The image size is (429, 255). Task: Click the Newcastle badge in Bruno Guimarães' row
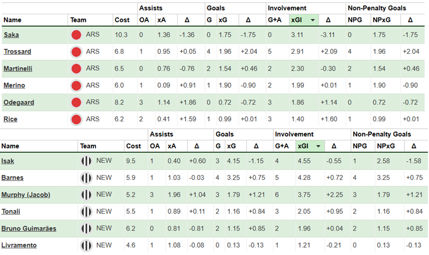pyautogui.click(x=86, y=228)
